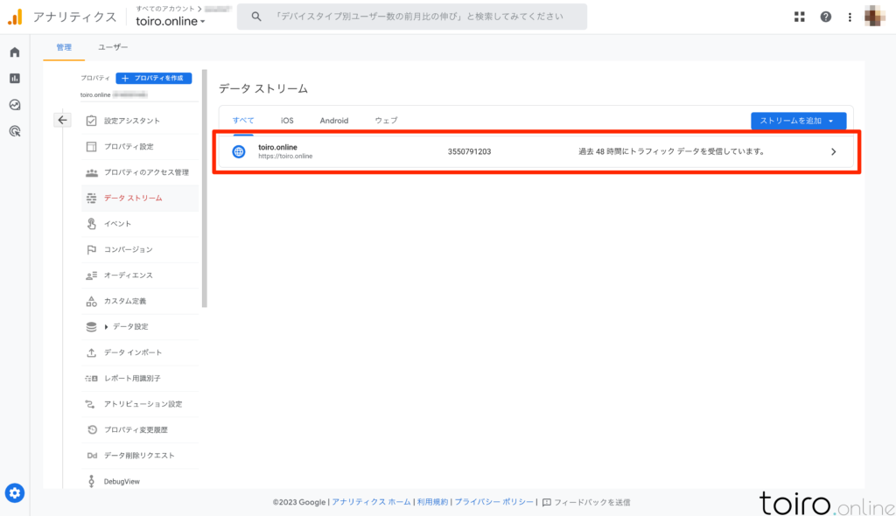Open the ストリームを追加 dropdown button
The height and width of the screenshot is (516, 896).
click(x=798, y=121)
